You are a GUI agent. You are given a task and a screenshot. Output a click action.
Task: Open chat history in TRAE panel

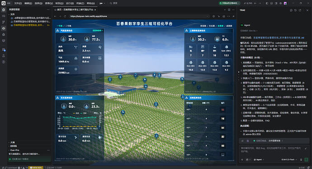pyautogui.click(x=295, y=10)
